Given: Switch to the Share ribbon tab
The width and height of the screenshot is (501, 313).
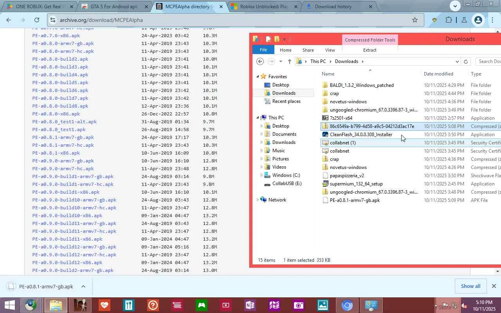Looking at the screenshot, I should pyautogui.click(x=308, y=50).
